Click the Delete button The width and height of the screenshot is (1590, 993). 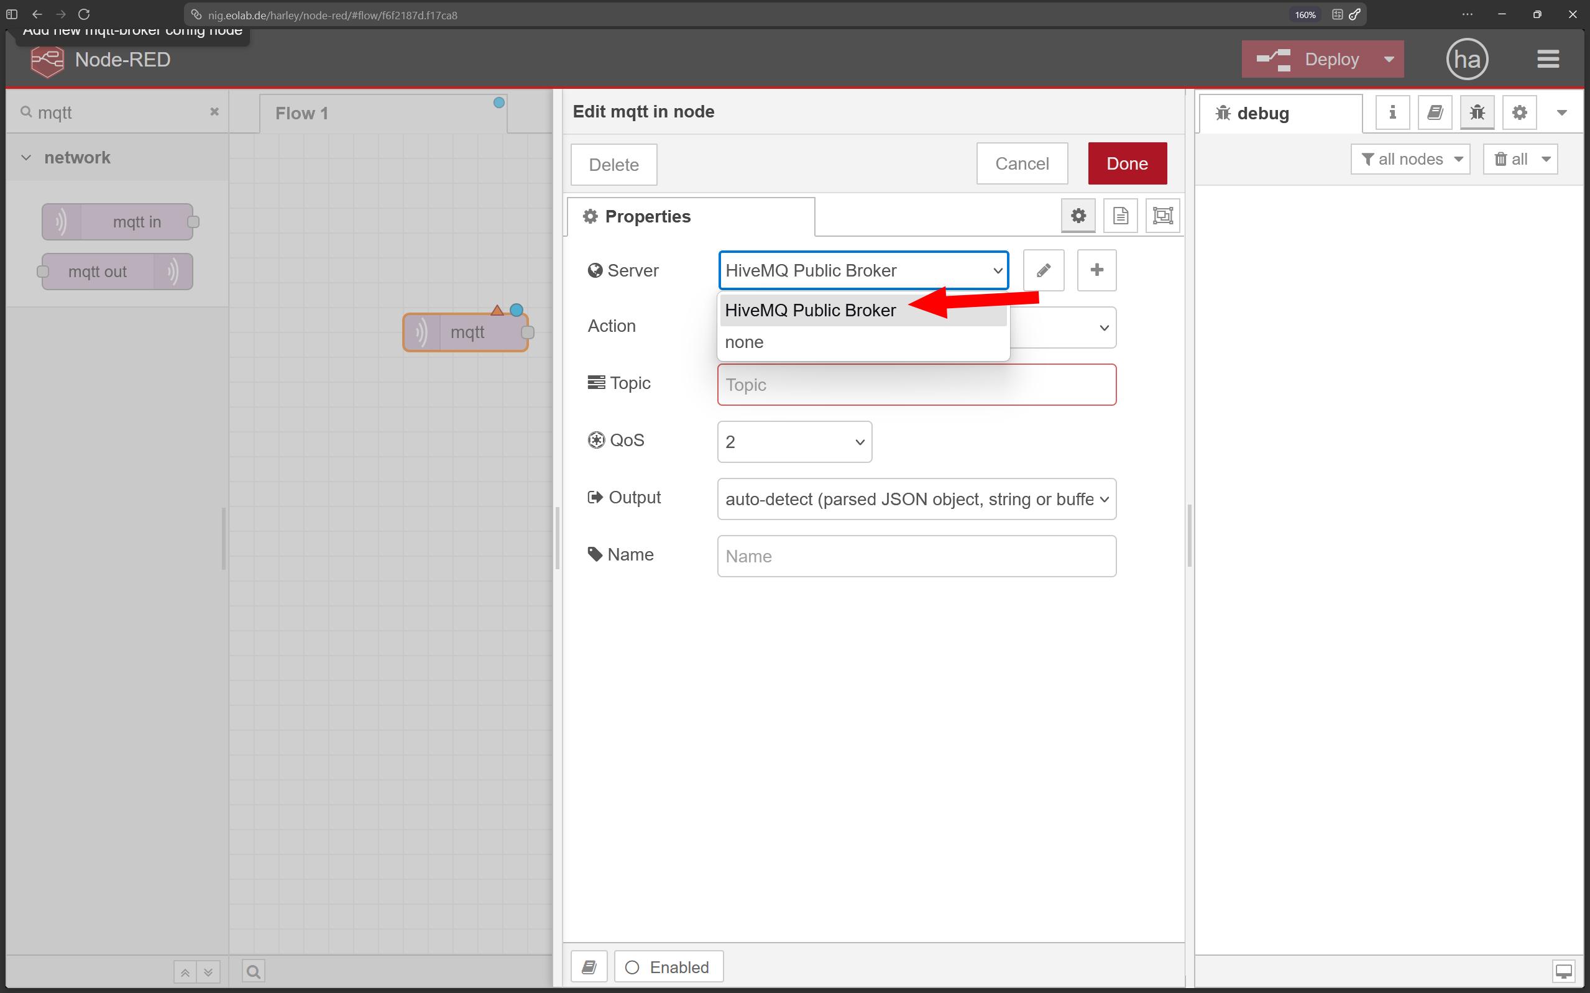pyautogui.click(x=613, y=164)
